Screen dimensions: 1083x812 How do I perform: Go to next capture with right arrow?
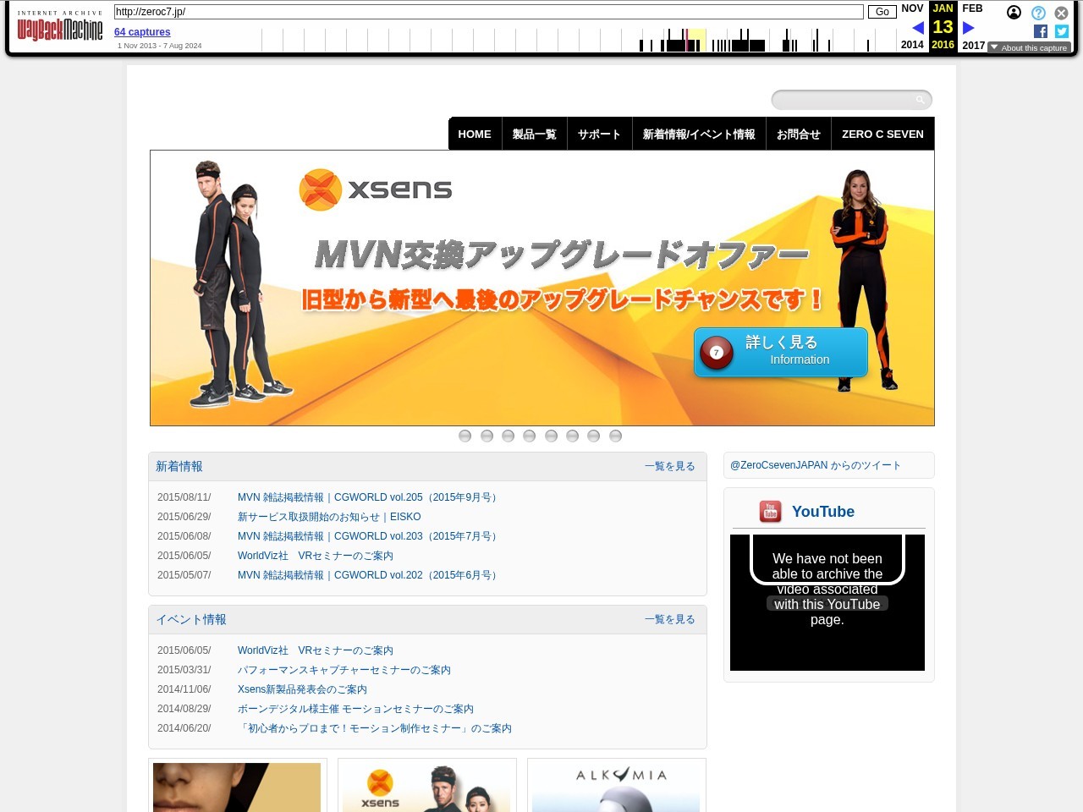[x=969, y=28]
